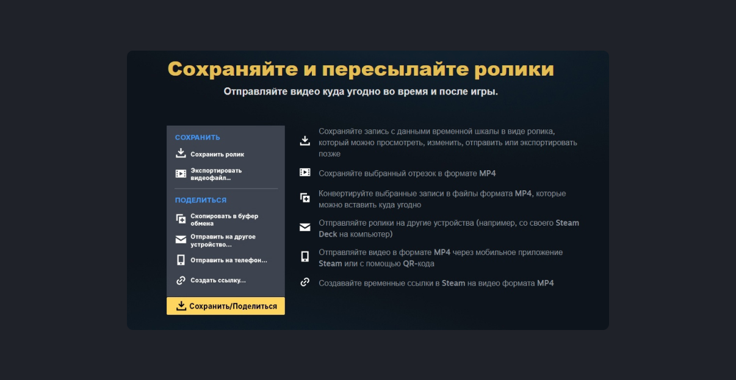This screenshot has height=380, width=736.
Task: Click the chain link icon beside the temporary links description
Action: (305, 282)
